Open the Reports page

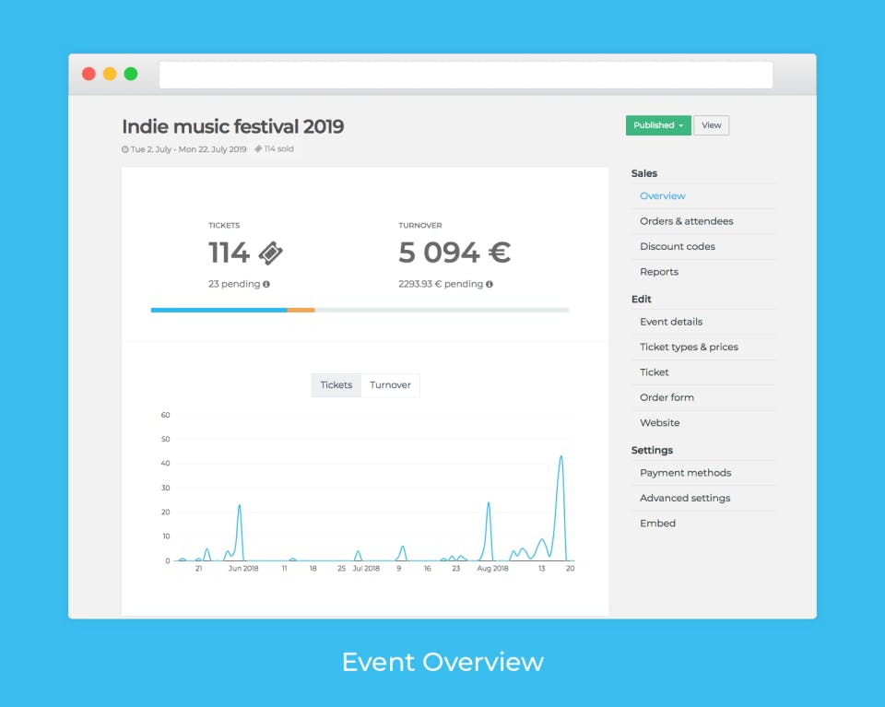[x=658, y=272]
